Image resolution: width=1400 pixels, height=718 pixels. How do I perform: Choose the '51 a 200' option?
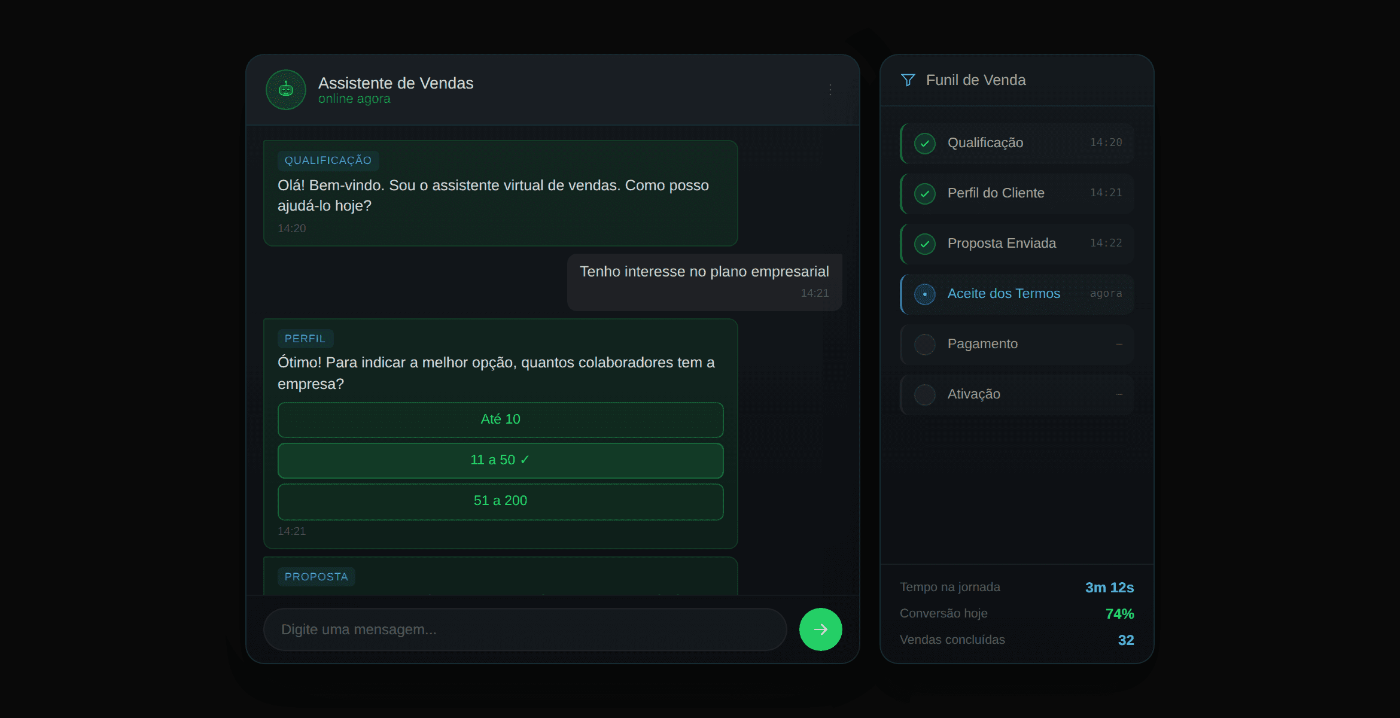(x=500, y=501)
